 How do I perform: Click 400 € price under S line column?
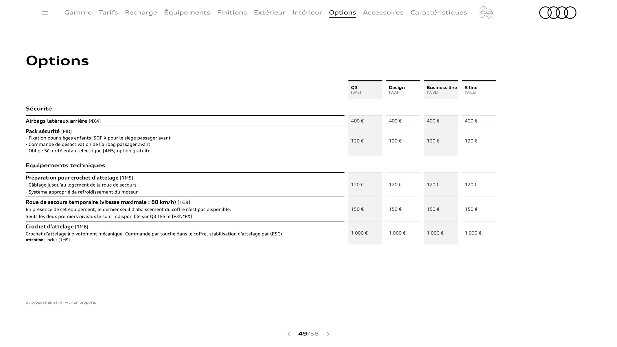pos(471,121)
